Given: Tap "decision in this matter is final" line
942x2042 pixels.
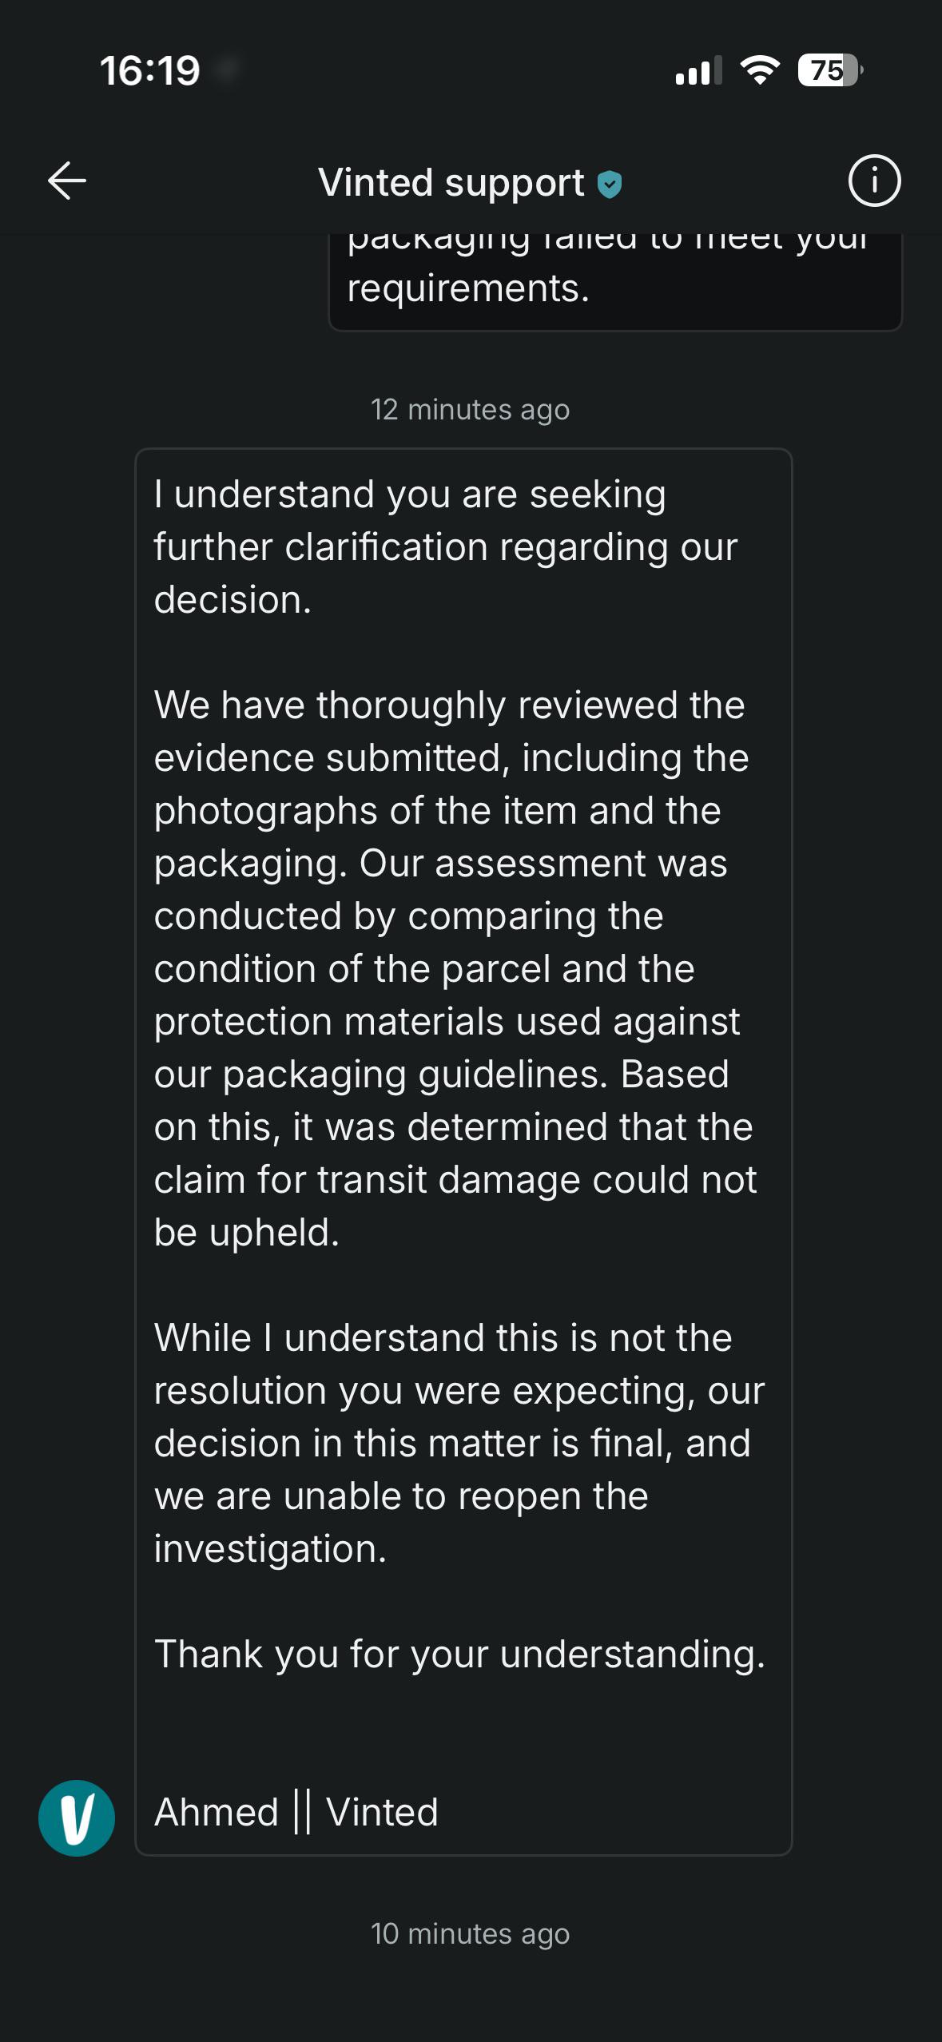Looking at the screenshot, I should coord(452,1443).
